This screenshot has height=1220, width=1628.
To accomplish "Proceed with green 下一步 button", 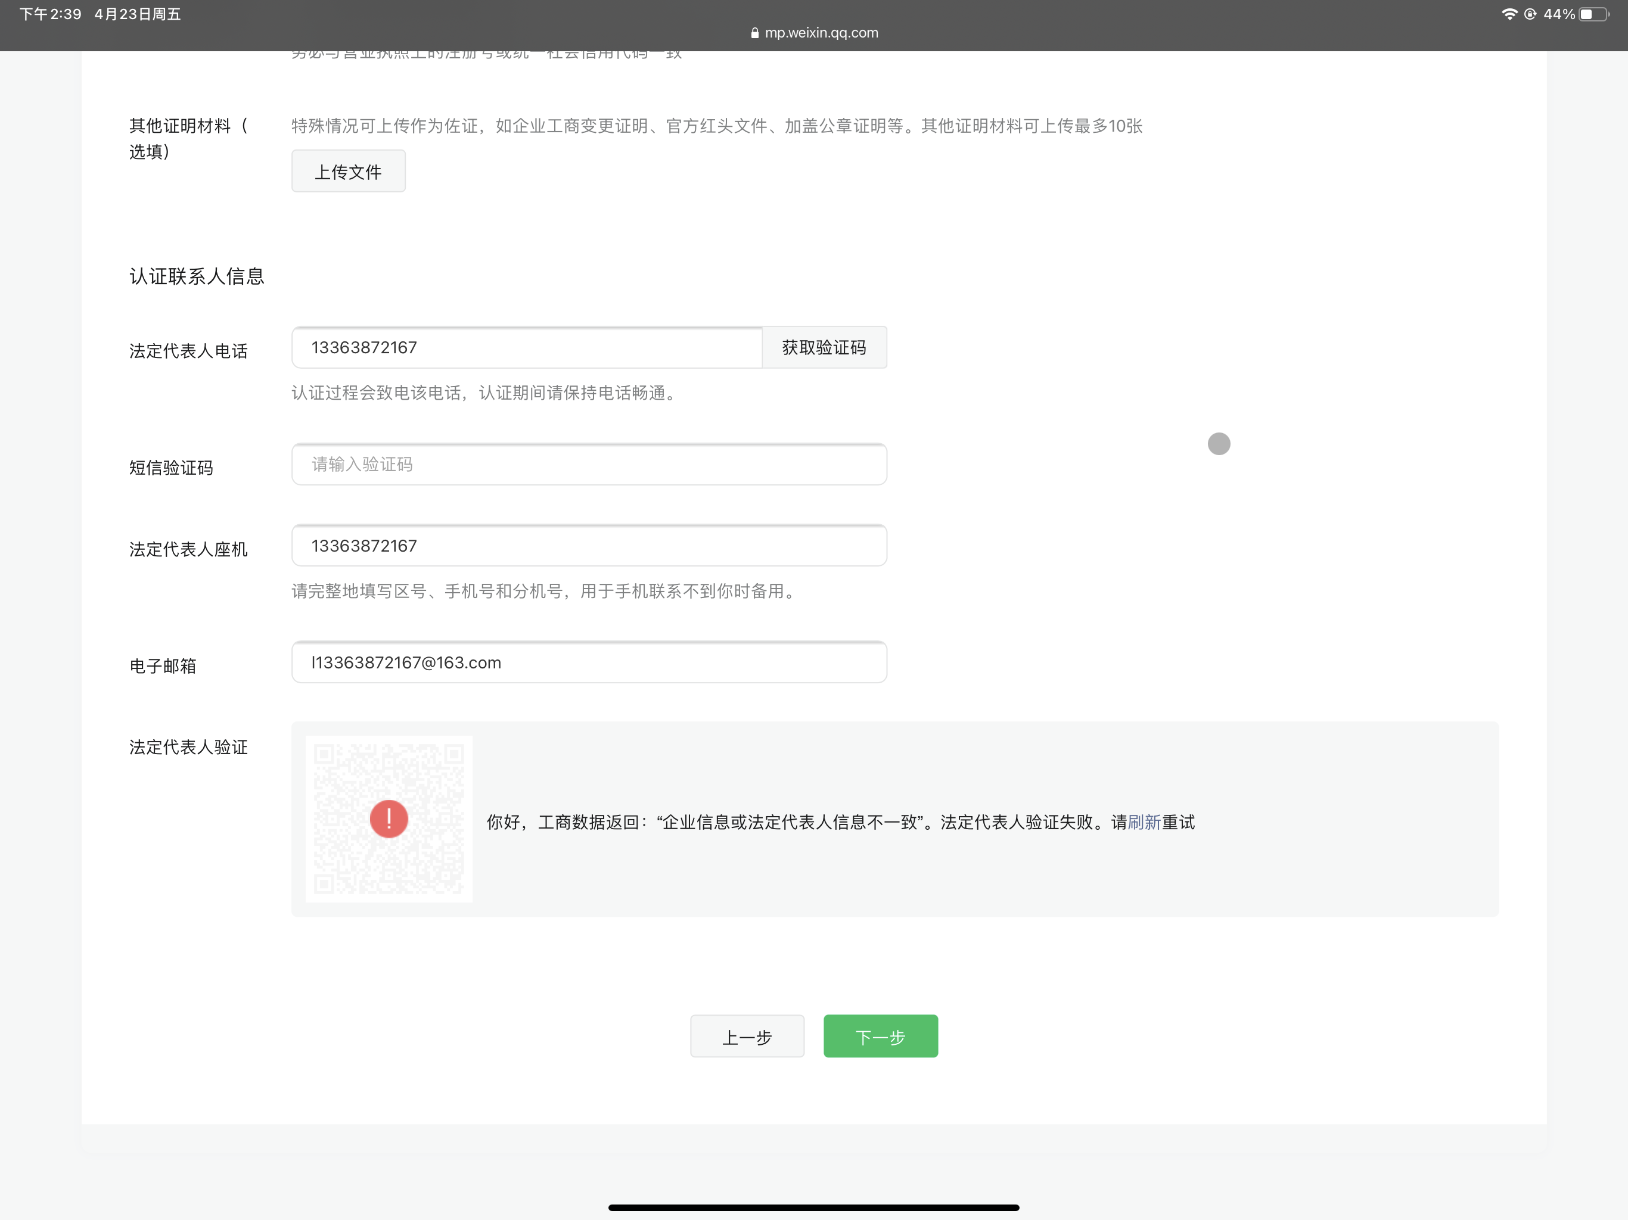I will click(x=880, y=1037).
